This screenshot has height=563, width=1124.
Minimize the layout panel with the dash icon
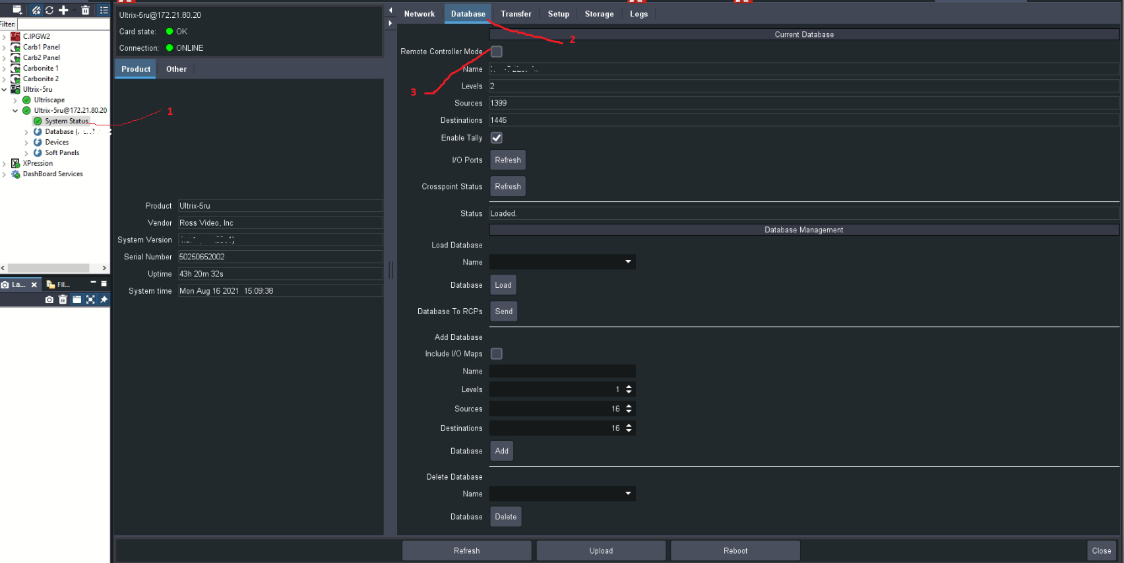pos(93,283)
